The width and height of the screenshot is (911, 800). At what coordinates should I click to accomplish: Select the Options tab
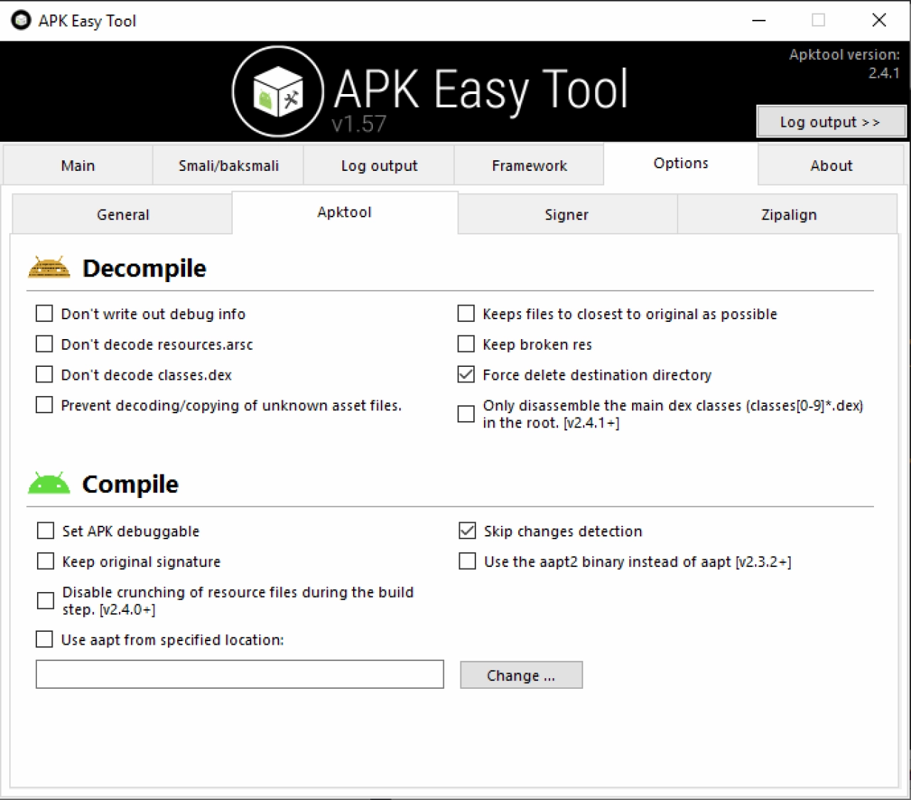point(681,164)
